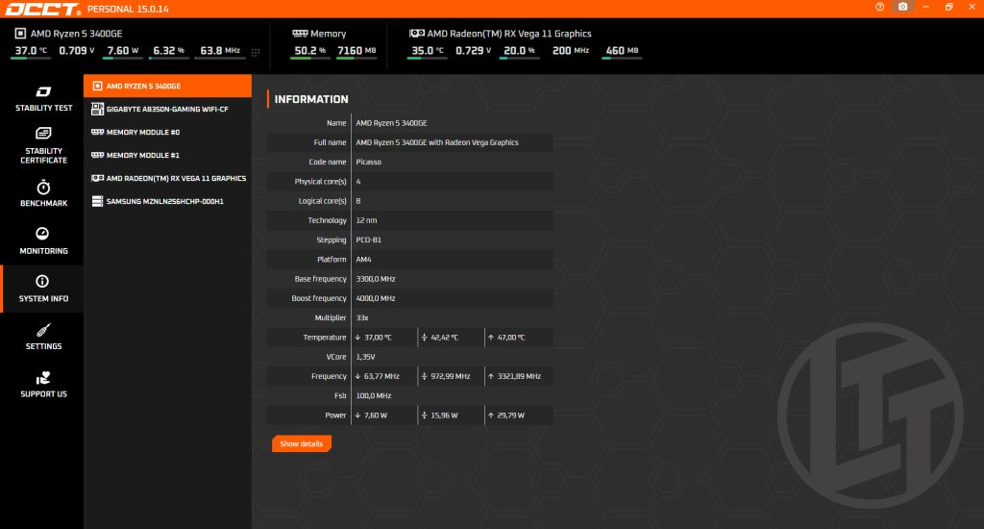Click the CPU voltage 0.709 V readout
This screenshot has height=529, width=984.
77,51
